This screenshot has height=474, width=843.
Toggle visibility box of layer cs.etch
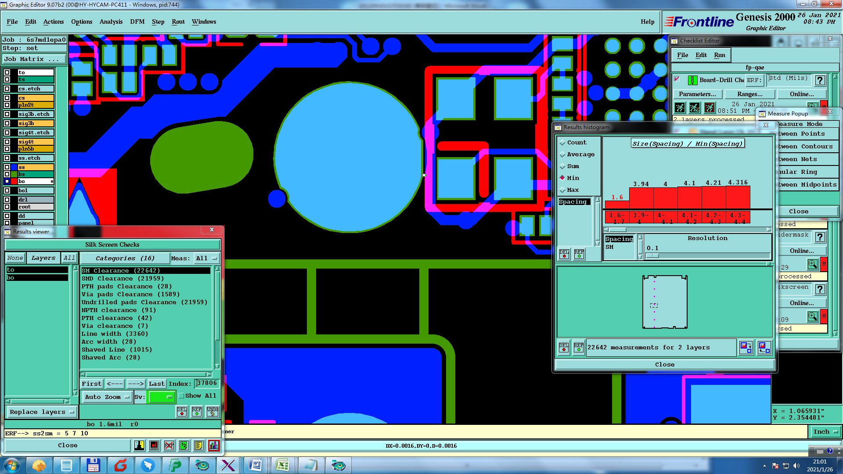7,89
